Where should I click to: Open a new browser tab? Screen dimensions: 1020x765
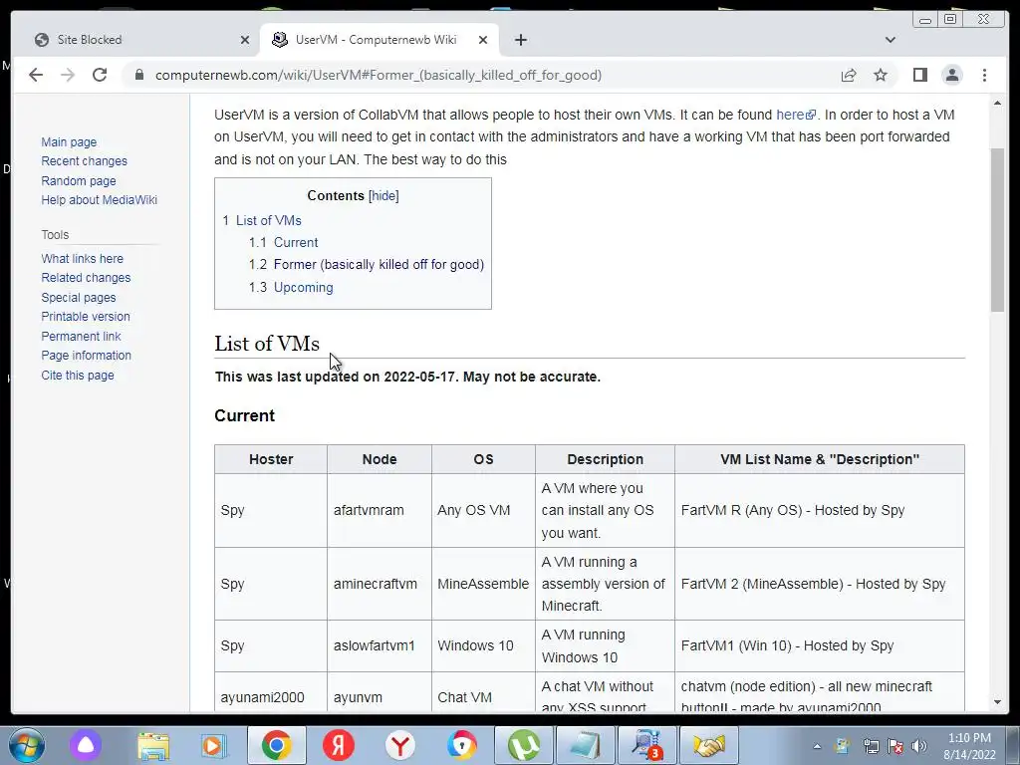coord(520,40)
